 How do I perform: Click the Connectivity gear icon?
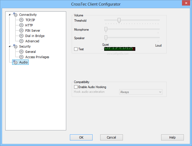point(15,15)
